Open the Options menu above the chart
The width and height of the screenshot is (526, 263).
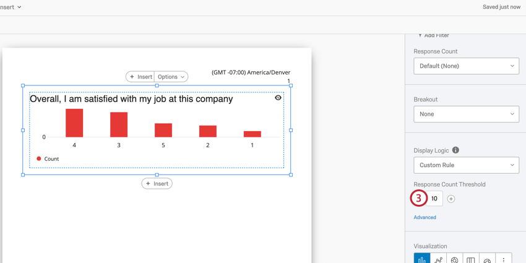coord(171,77)
